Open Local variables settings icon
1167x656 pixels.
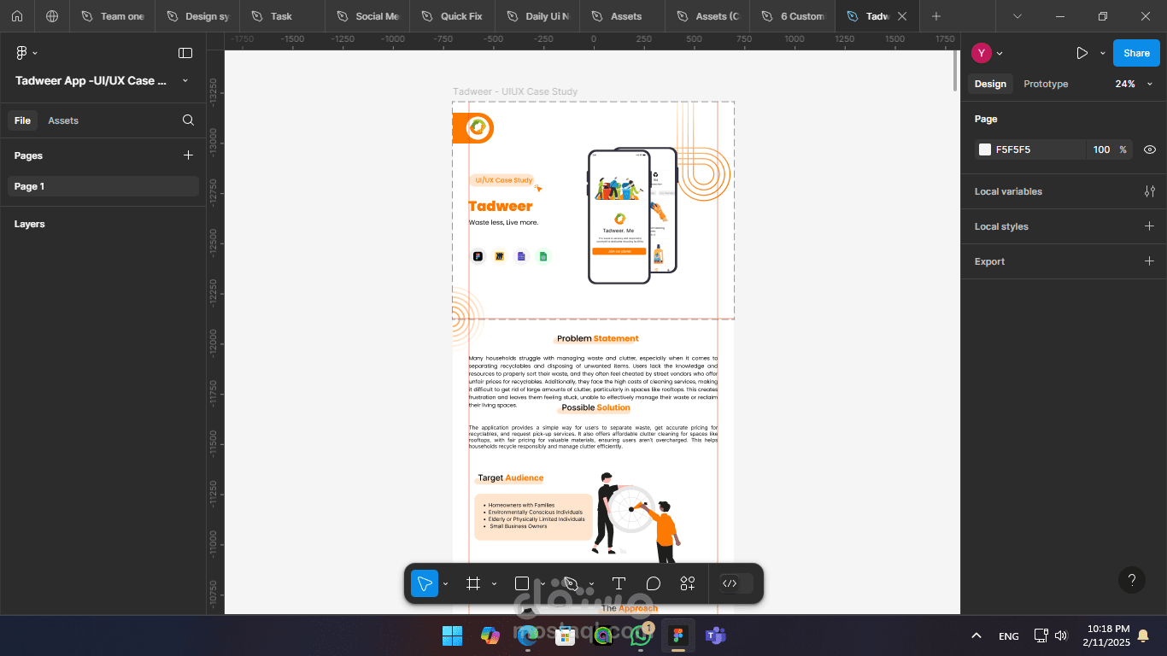click(x=1150, y=191)
